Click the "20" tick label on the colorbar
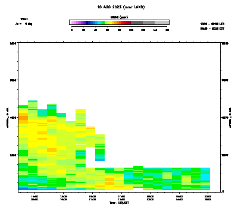 83,30
